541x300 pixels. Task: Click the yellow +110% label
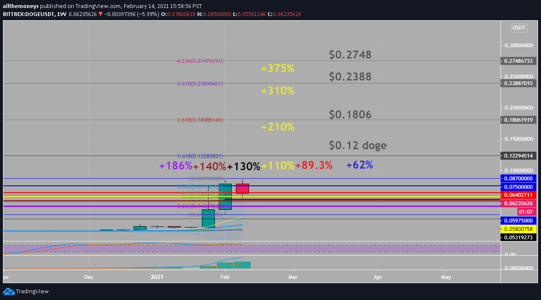(278, 166)
